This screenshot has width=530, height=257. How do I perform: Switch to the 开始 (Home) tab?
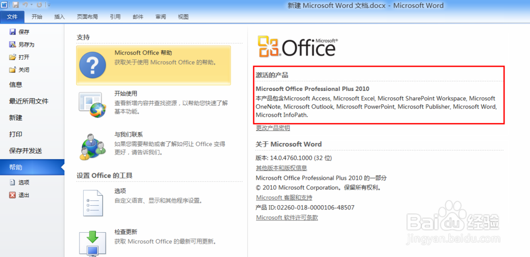tap(37, 17)
